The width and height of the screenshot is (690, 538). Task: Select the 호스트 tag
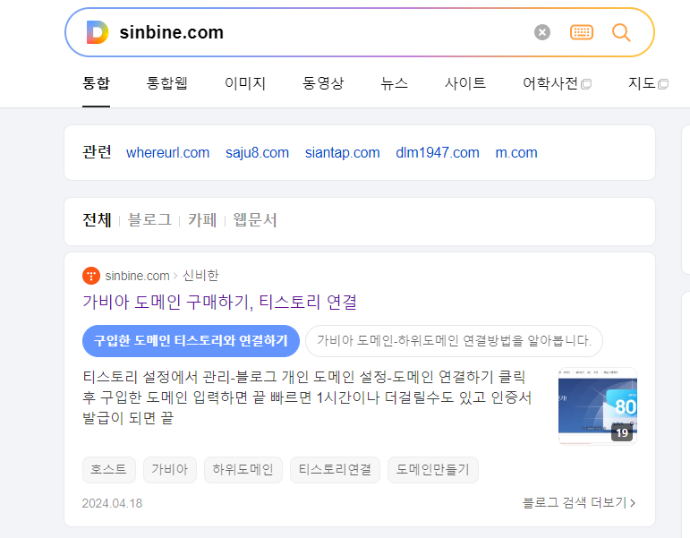[x=108, y=470]
